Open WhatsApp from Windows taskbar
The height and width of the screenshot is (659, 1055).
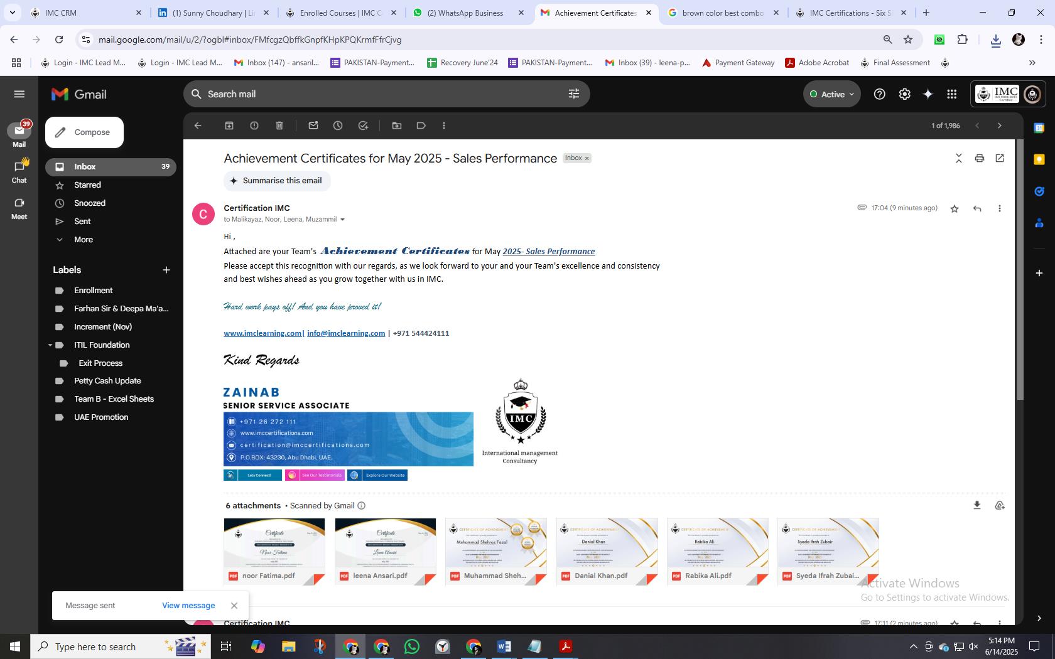412,646
